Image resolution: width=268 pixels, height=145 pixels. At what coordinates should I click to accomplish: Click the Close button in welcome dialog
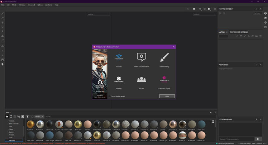[167, 96]
